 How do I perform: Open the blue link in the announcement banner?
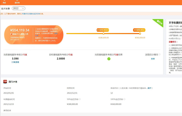click(31, 14)
